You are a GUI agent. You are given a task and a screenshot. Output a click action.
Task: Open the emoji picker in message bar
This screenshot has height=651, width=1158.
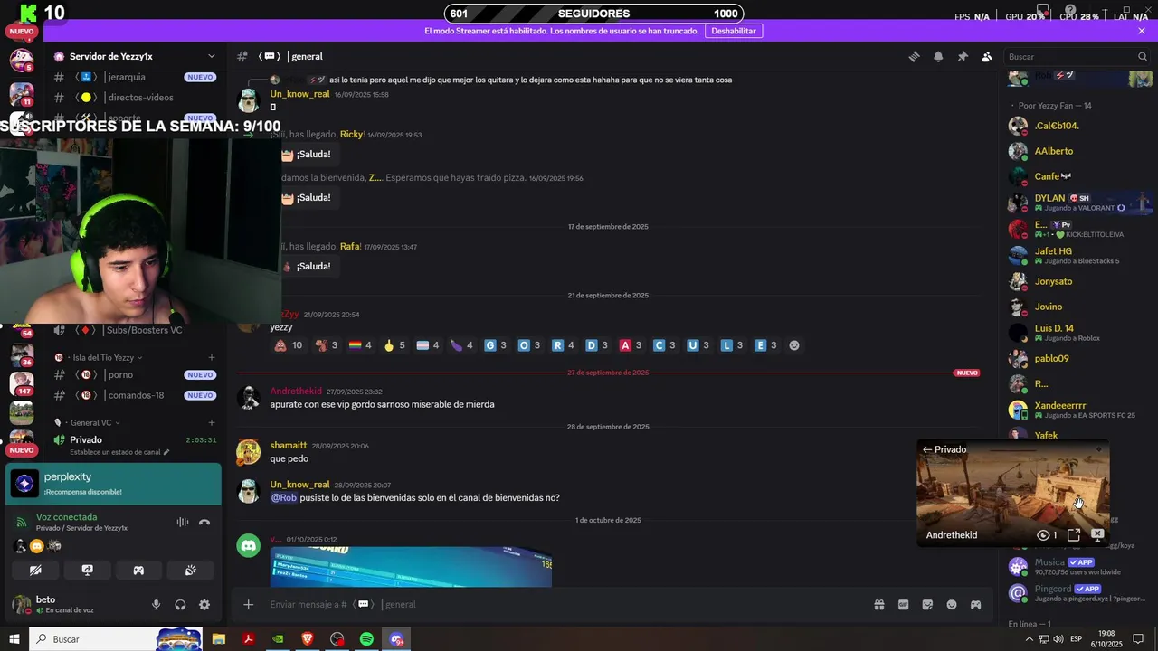(952, 604)
